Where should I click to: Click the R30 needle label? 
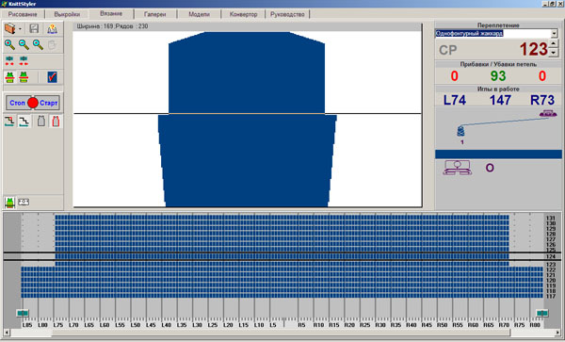380,325
